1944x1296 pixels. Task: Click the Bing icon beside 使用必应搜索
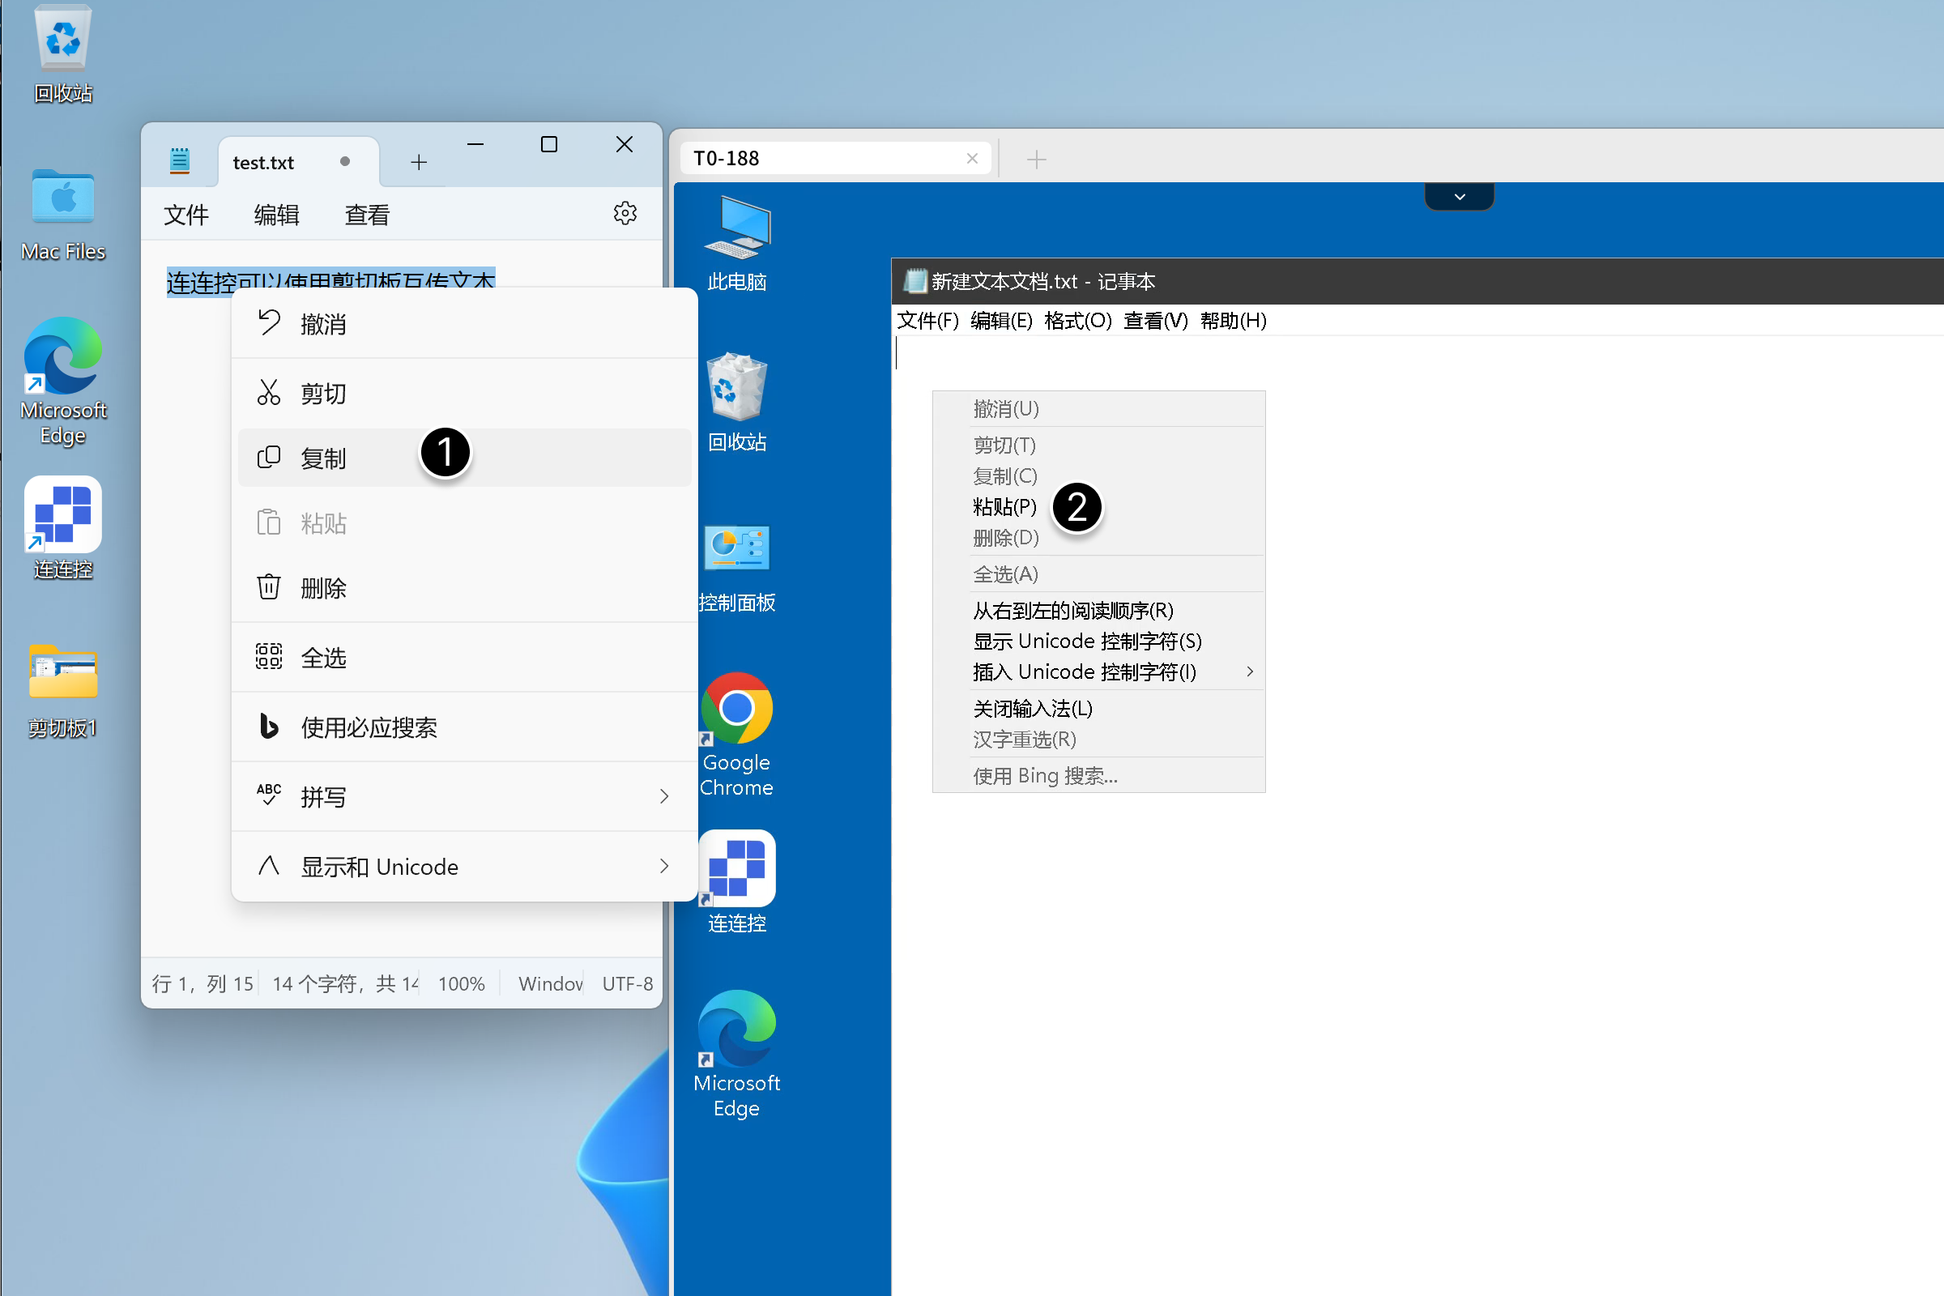[x=269, y=726]
